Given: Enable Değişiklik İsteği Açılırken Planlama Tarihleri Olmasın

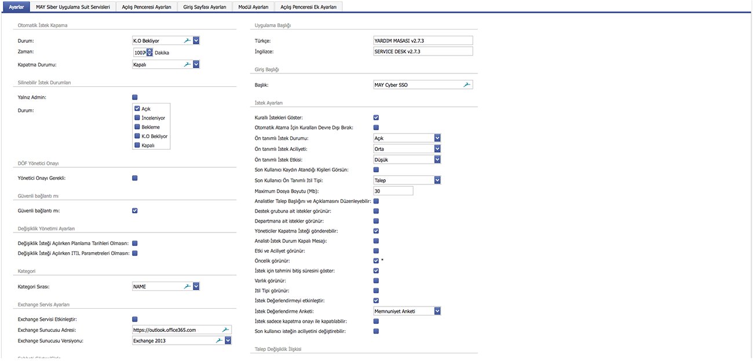Looking at the screenshot, I should click(x=135, y=243).
